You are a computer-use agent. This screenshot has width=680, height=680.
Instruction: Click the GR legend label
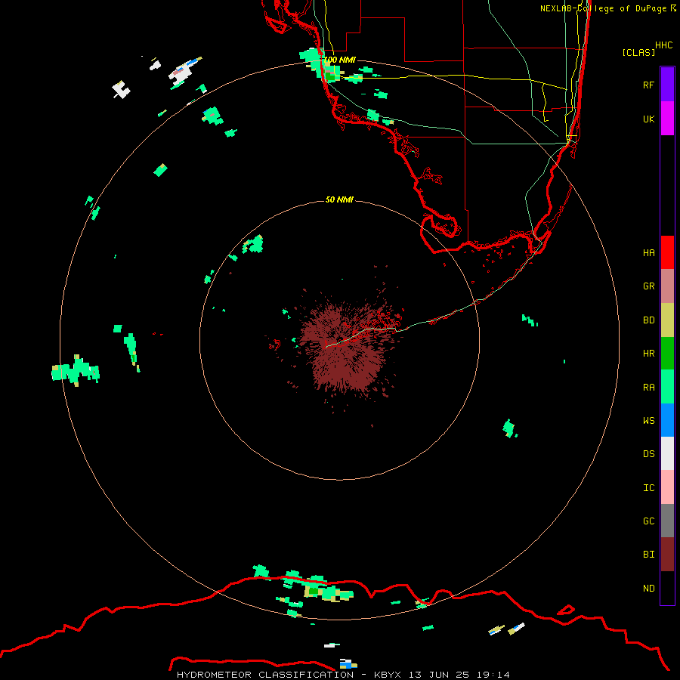coord(648,286)
